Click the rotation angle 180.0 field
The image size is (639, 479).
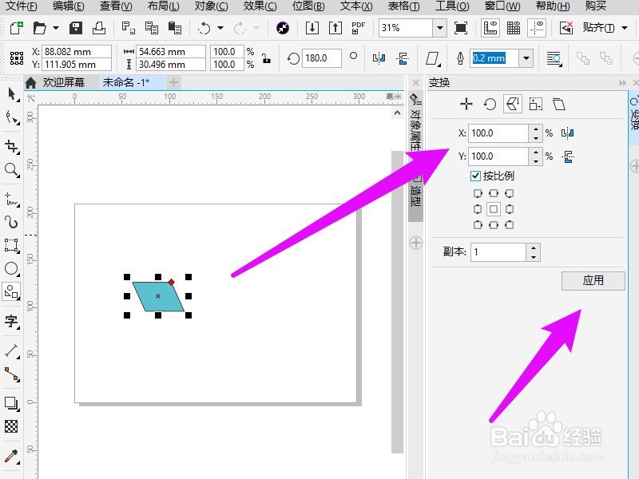pos(321,58)
